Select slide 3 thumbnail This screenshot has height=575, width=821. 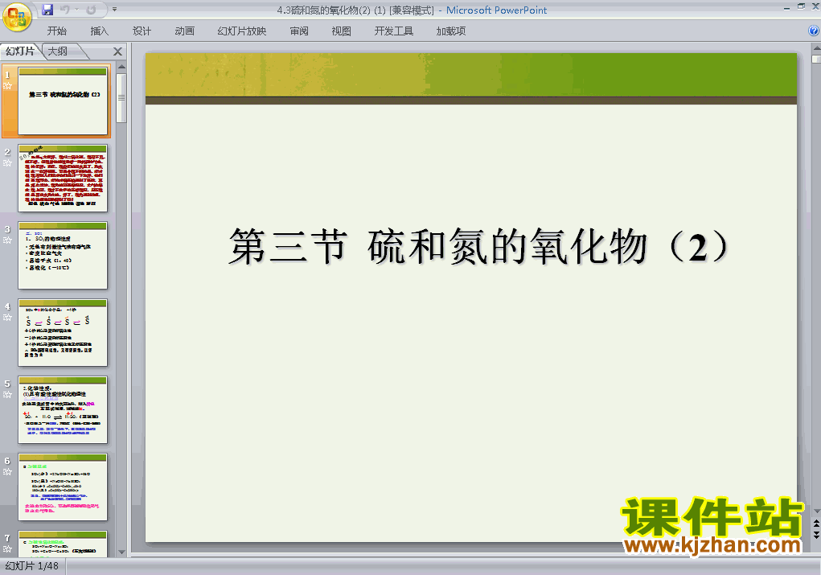click(x=63, y=255)
